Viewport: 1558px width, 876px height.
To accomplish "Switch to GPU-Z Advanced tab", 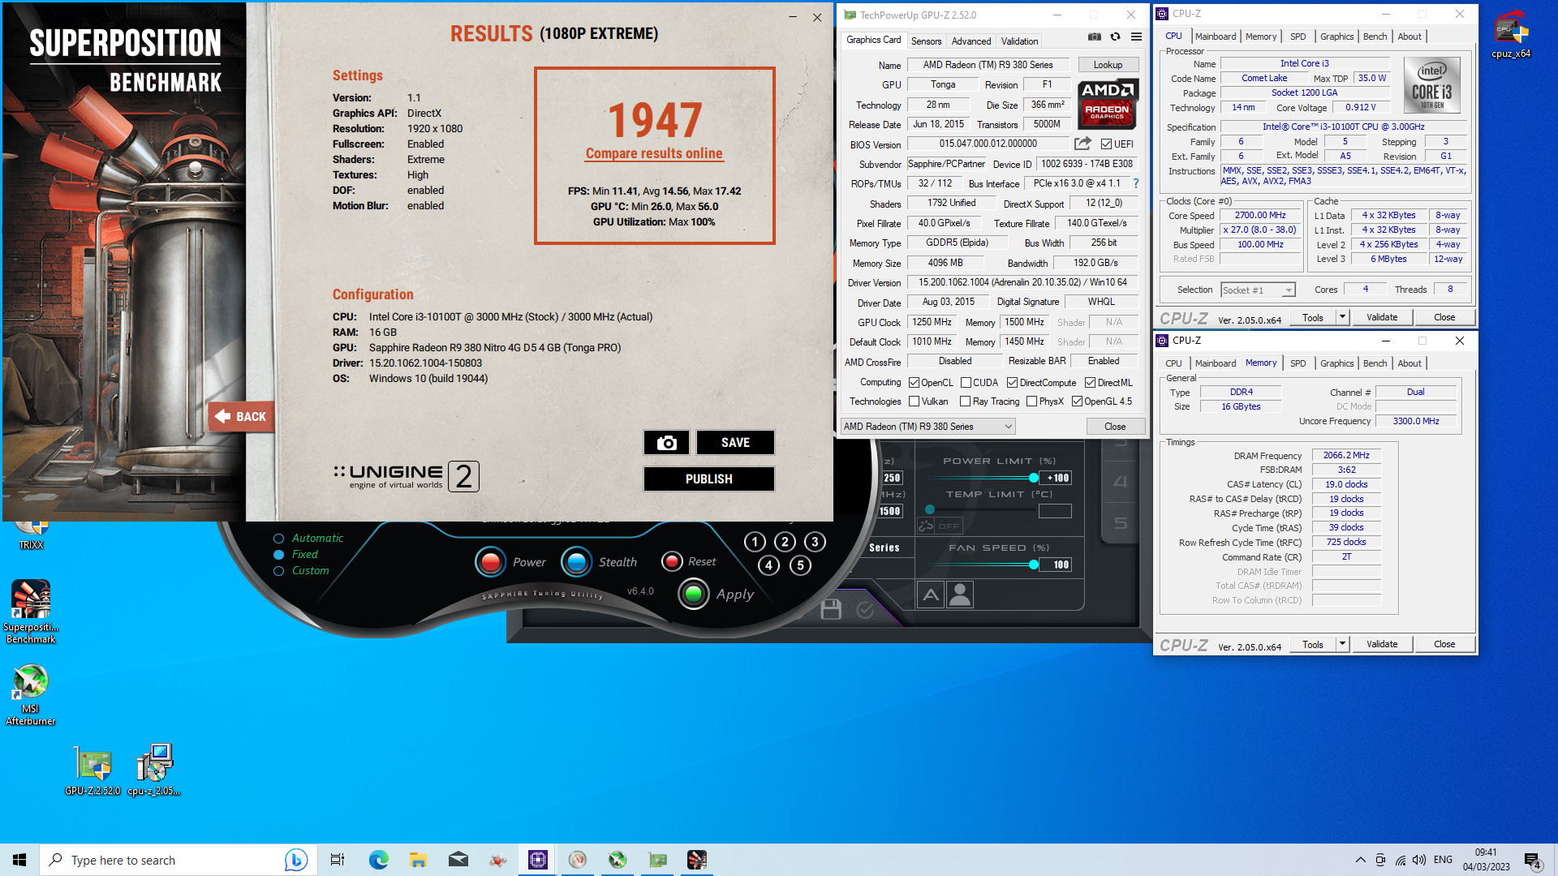I will [x=971, y=41].
